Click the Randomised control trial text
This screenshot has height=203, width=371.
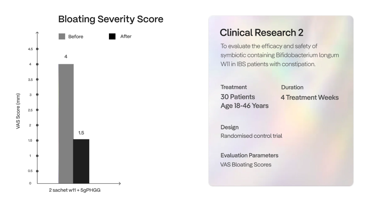tap(251, 136)
